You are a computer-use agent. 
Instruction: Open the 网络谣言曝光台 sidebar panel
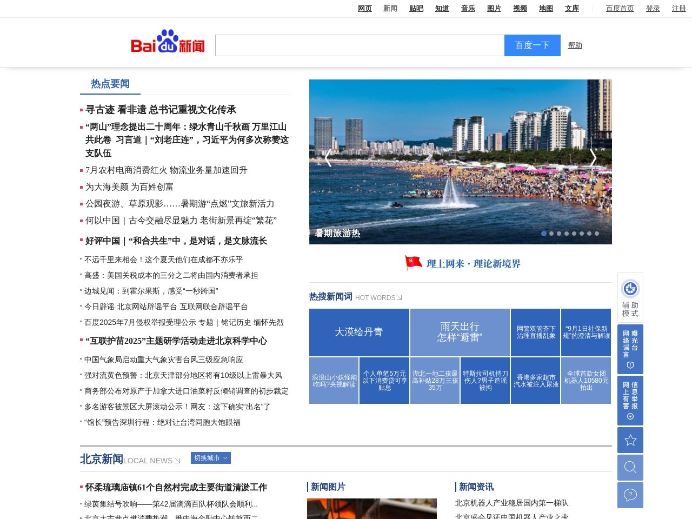[x=630, y=349]
